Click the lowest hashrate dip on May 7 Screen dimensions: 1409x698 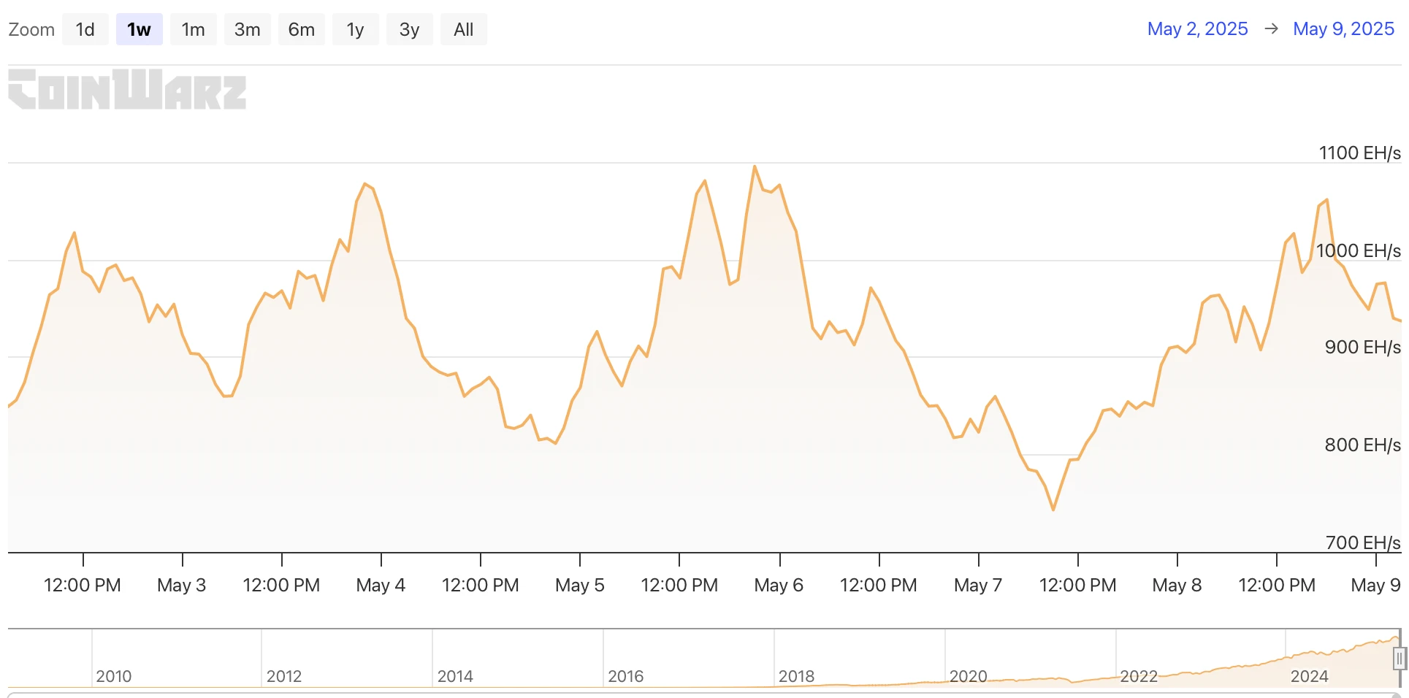1053,510
